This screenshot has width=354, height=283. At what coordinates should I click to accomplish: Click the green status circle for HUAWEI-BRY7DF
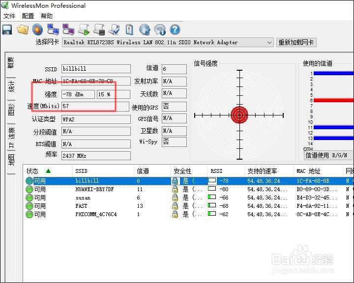[29, 189]
